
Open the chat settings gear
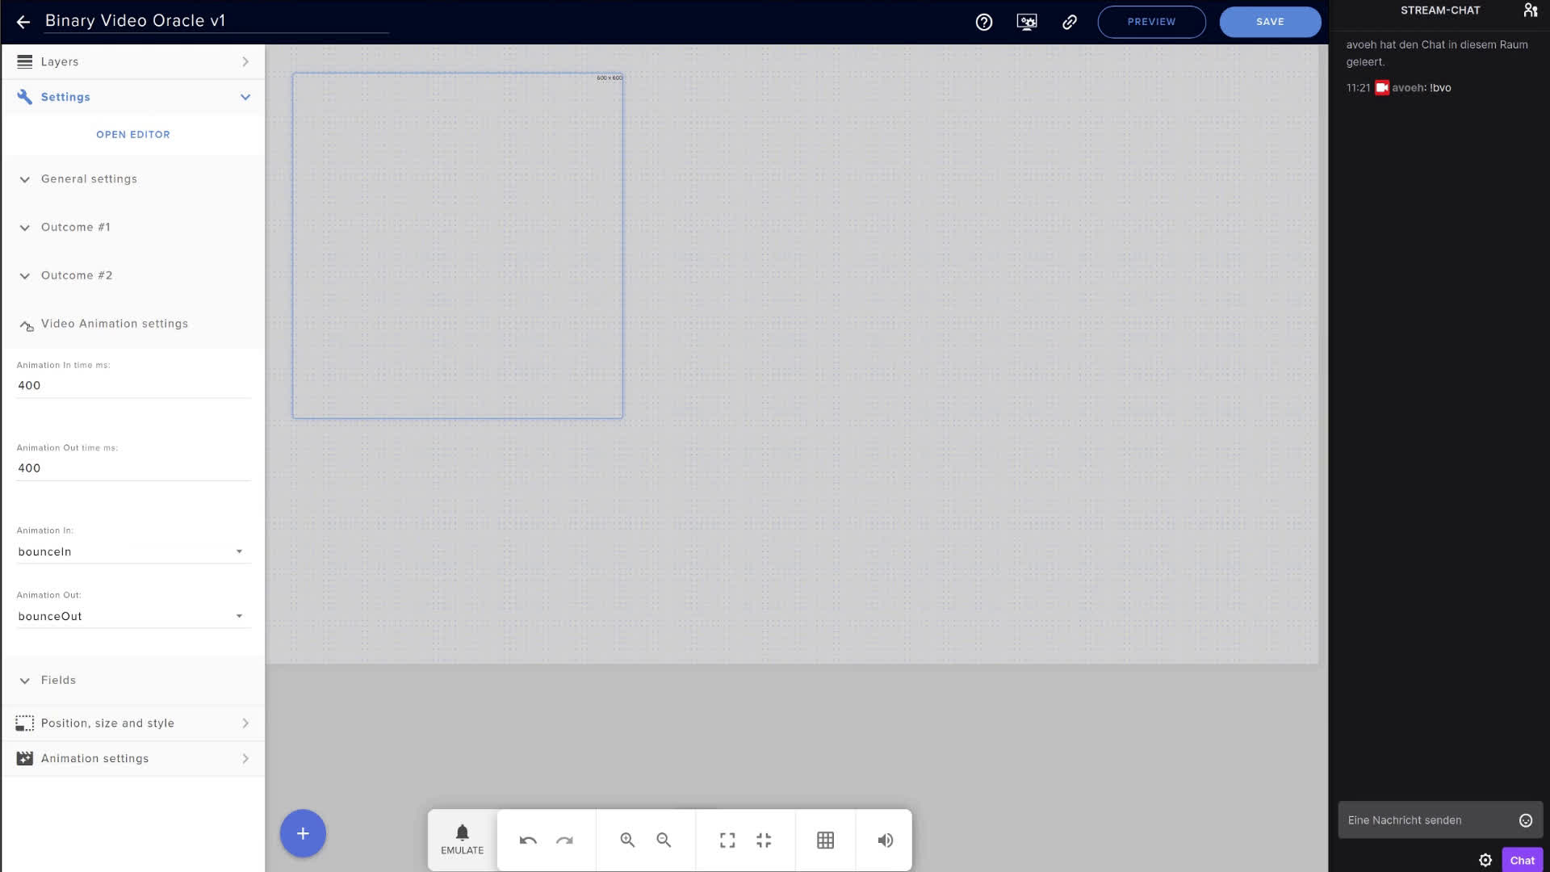(x=1486, y=860)
